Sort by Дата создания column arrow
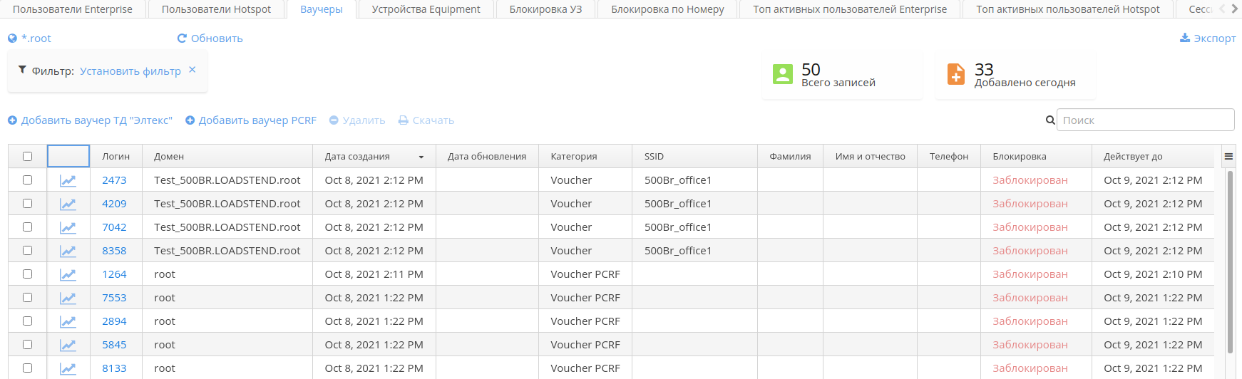The width and height of the screenshot is (1242, 379). point(421,157)
